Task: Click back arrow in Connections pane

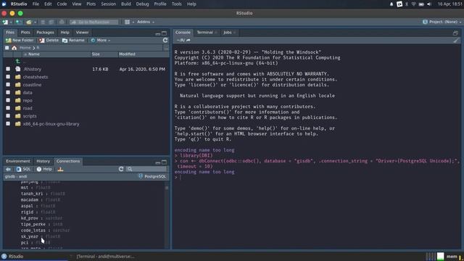Action: 8,169
